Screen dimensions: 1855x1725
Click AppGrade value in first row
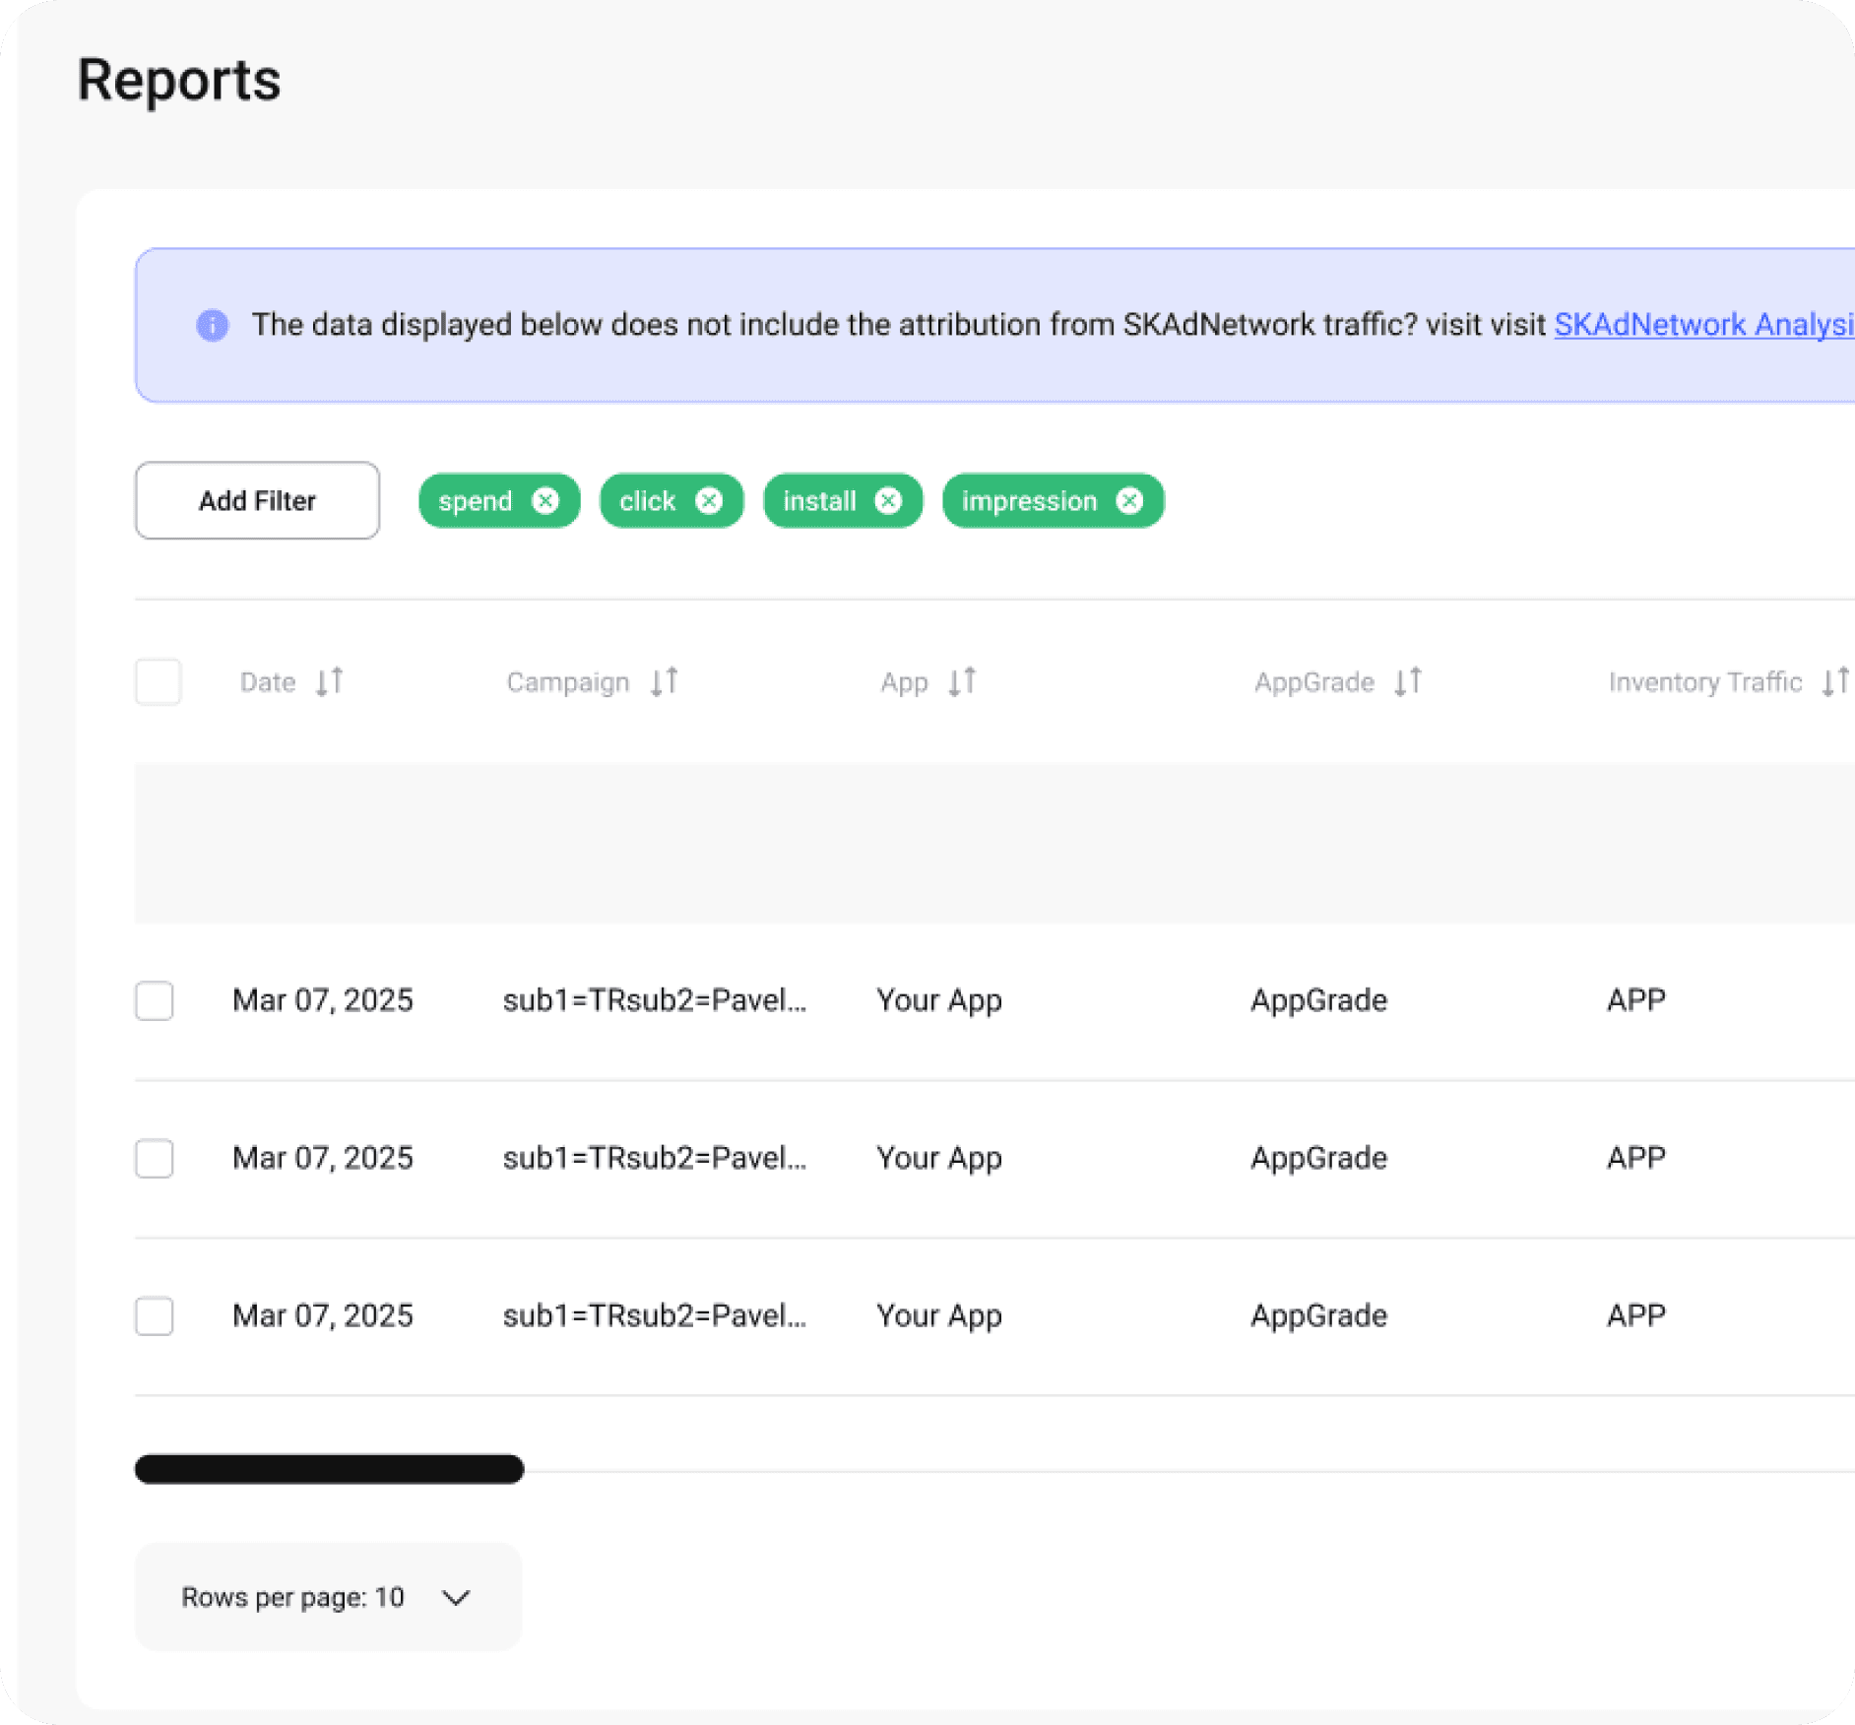point(1318,1000)
